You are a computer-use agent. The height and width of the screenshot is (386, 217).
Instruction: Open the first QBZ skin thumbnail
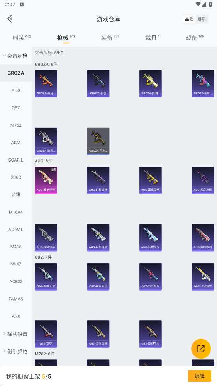(x=46, y=277)
